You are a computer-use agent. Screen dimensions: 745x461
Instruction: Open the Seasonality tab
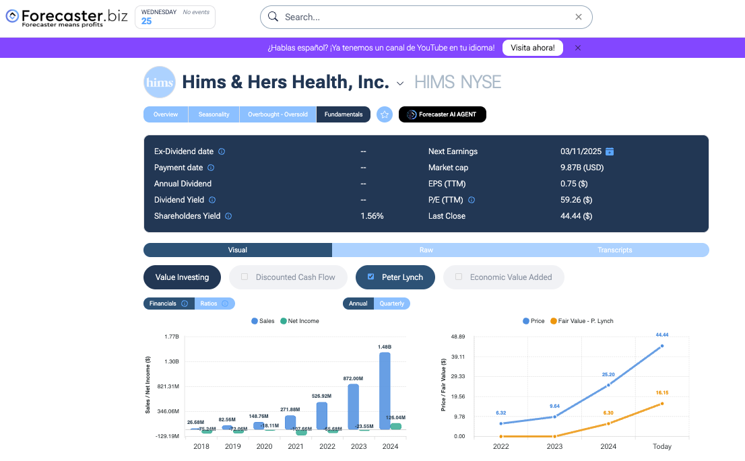[214, 114]
